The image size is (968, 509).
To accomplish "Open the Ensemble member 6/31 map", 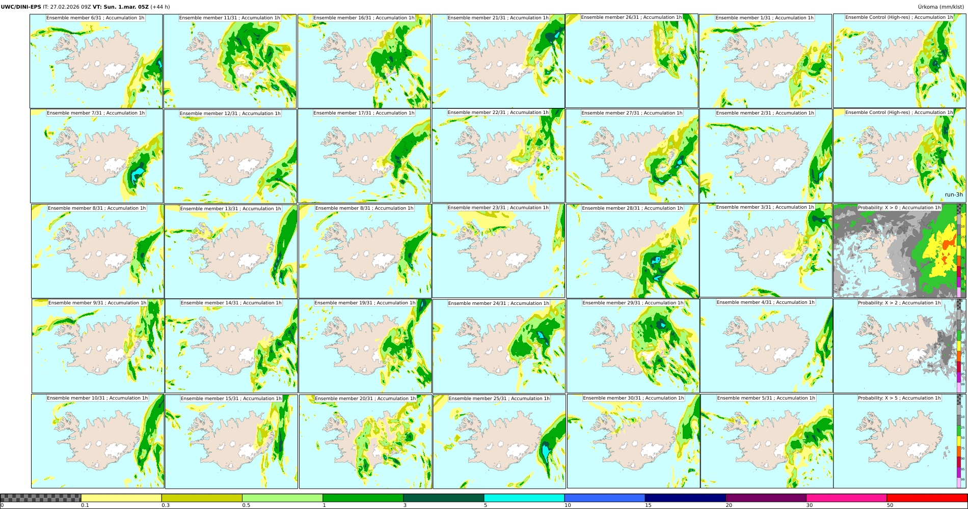I will 96,61.
